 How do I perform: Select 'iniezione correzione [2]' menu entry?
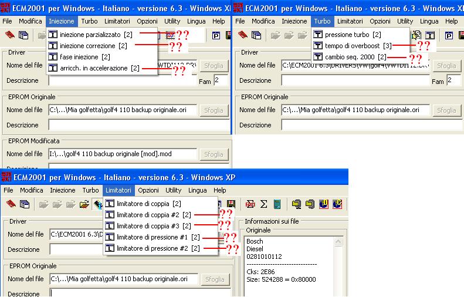(x=101, y=46)
